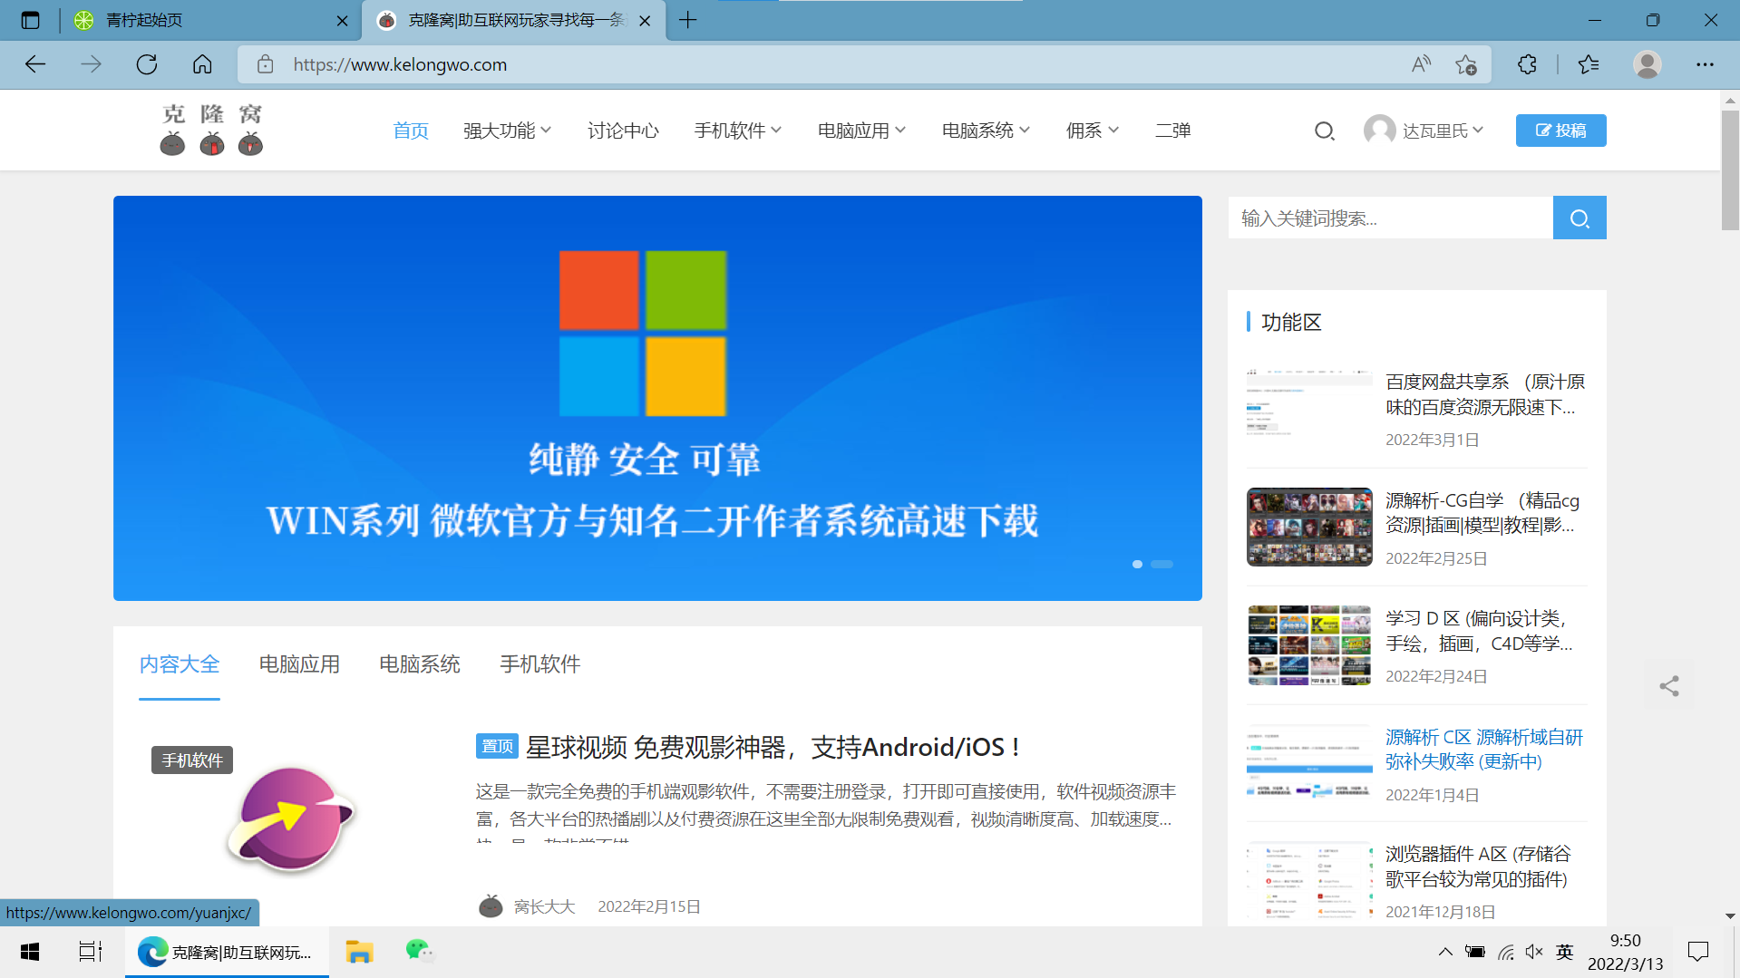This screenshot has height=978, width=1740.
Task: Select the 电脑系统 content tab
Action: [x=420, y=664]
